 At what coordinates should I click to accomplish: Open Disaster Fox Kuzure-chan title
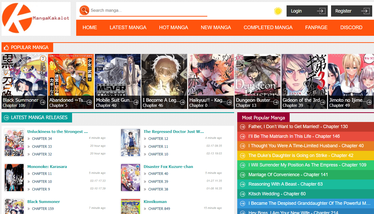168,166
